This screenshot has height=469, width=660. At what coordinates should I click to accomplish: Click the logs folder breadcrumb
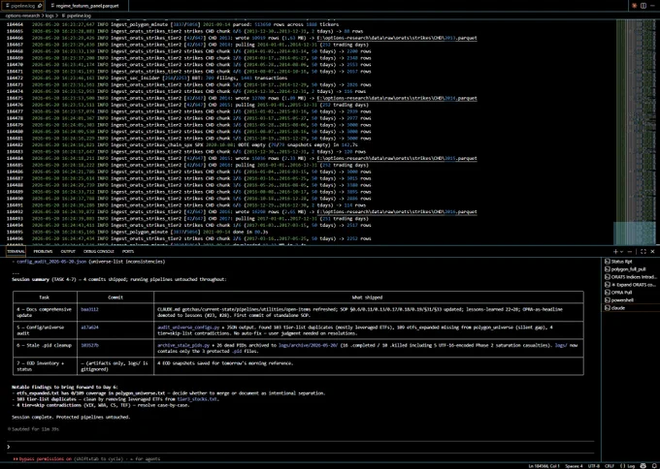click(49, 16)
